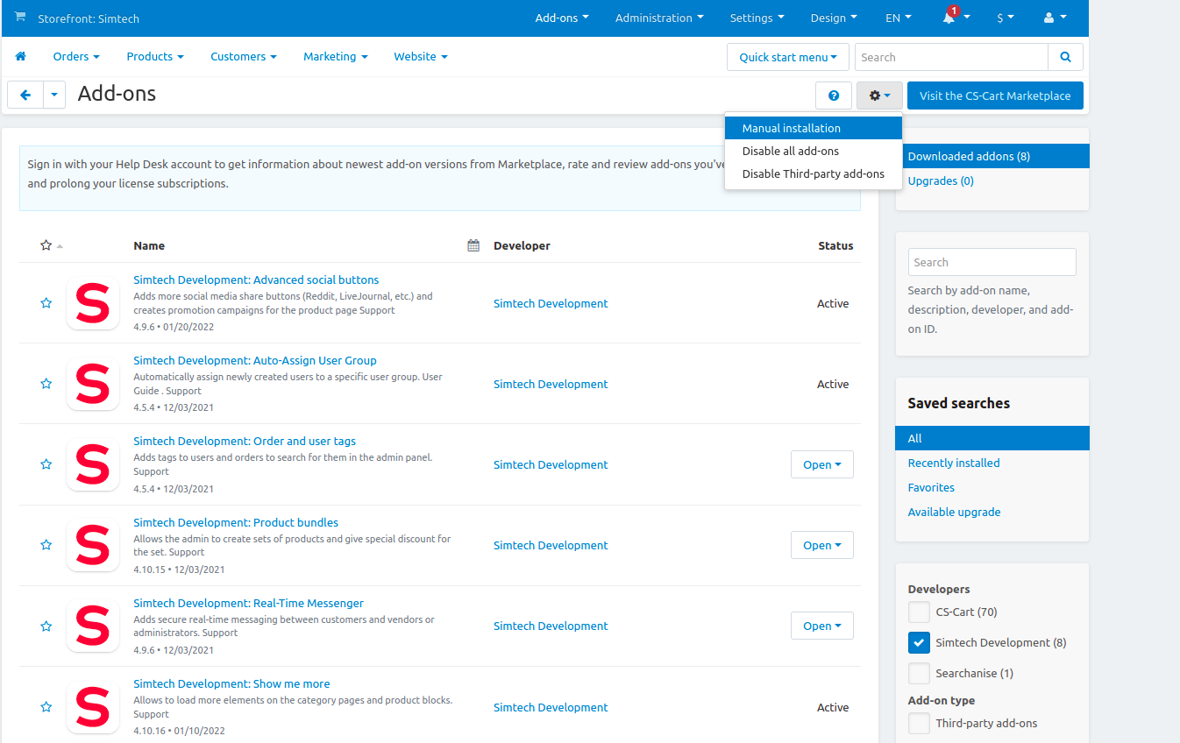Open the Real-Time Messenger add-on title link
The height and width of the screenshot is (743, 1180).
point(248,603)
